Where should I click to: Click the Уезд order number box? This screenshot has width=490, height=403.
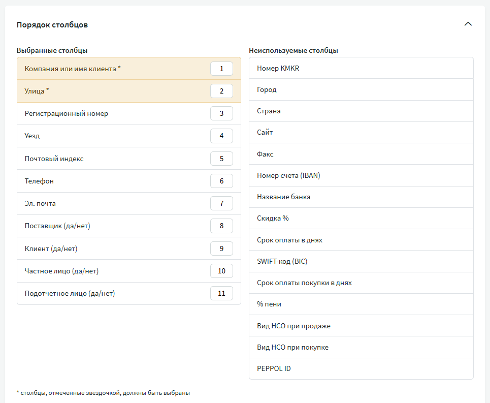click(x=221, y=136)
